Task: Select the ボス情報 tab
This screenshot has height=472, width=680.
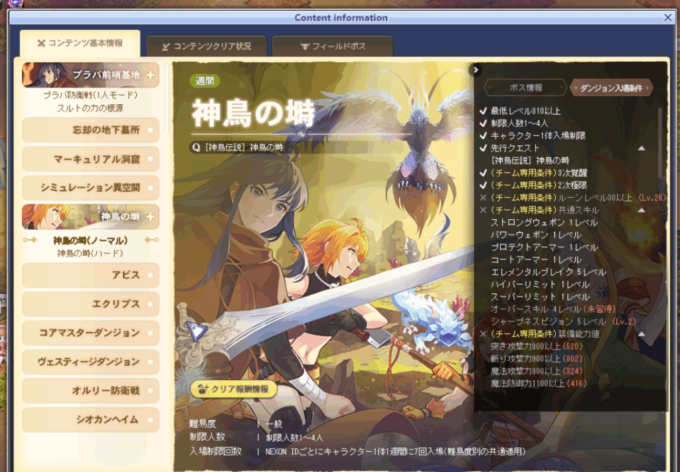Action: [x=525, y=88]
